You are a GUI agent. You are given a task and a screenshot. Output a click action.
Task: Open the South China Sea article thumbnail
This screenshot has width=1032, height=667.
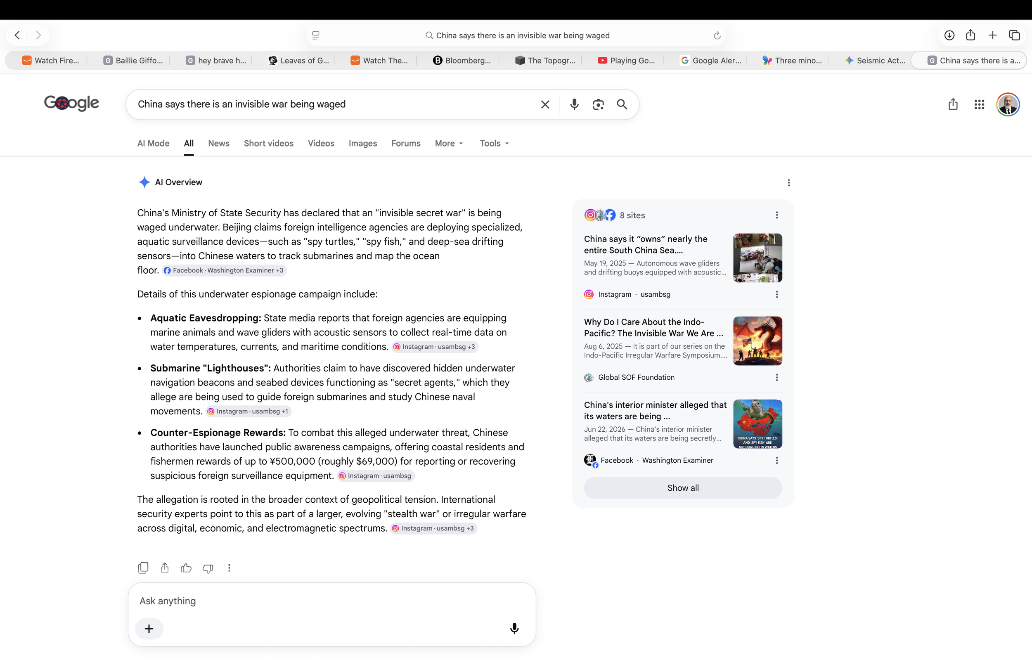(x=757, y=258)
